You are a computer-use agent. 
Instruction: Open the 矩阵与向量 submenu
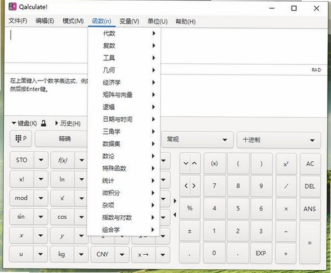124,95
